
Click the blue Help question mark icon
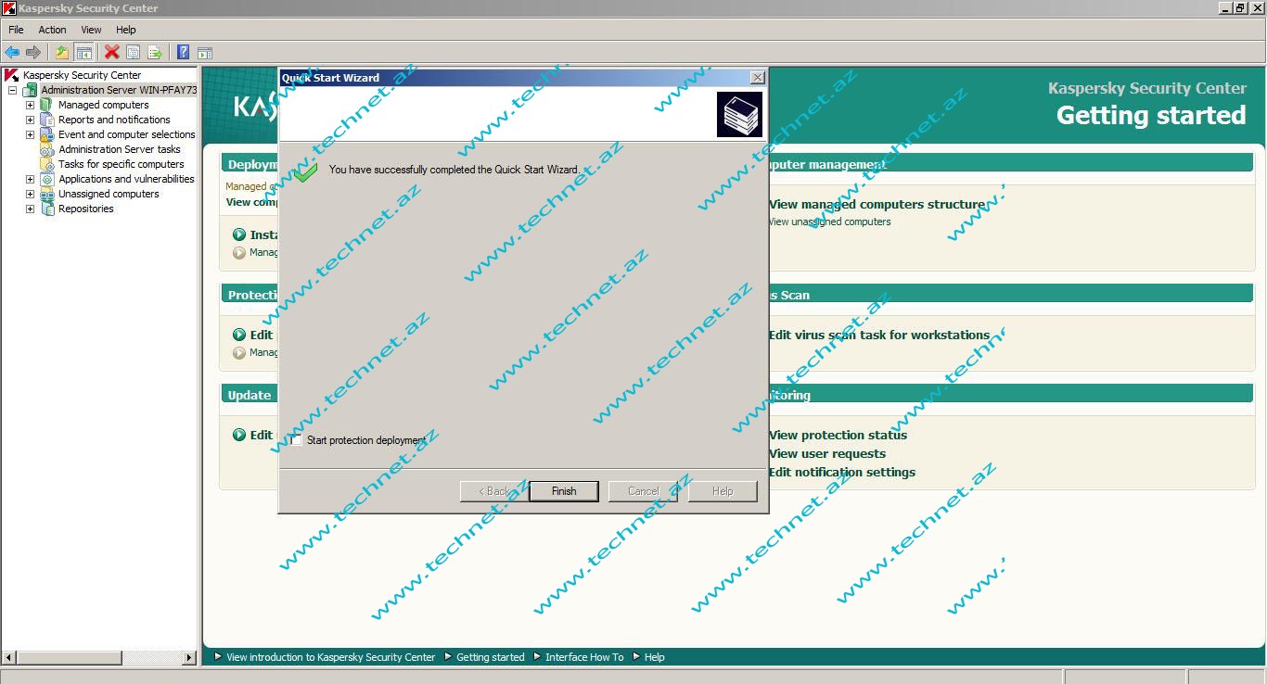click(184, 53)
